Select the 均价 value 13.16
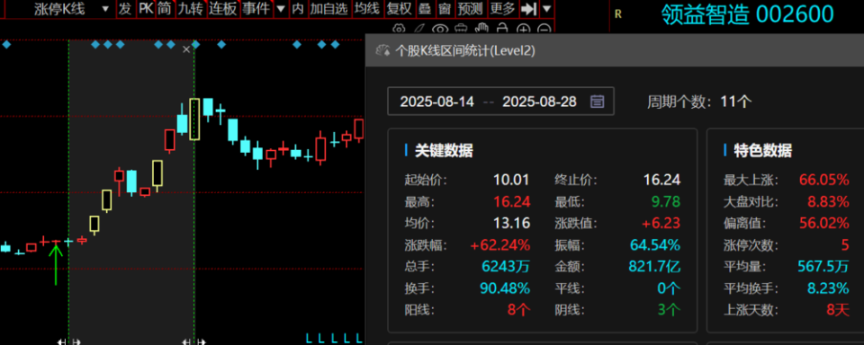Screen dimensions: 864x345 pos(511,223)
